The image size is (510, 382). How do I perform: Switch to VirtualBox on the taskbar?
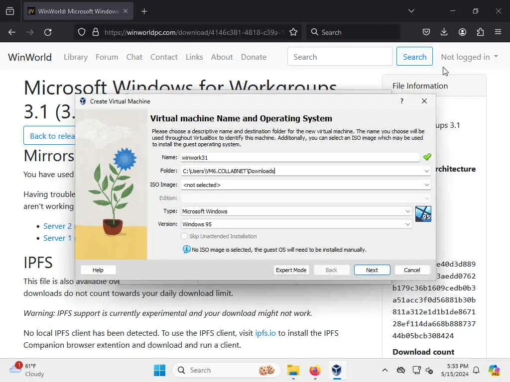(x=337, y=370)
